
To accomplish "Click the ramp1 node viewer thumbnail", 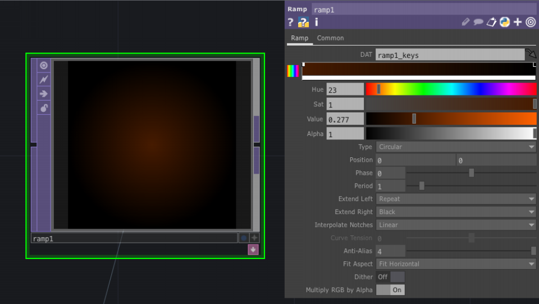I will pyautogui.click(x=152, y=145).
